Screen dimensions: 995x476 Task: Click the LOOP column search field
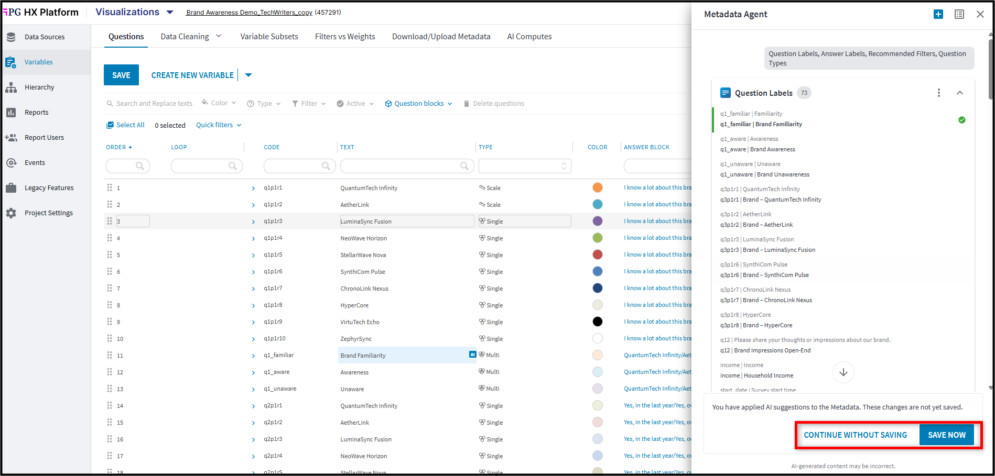pyautogui.click(x=207, y=166)
